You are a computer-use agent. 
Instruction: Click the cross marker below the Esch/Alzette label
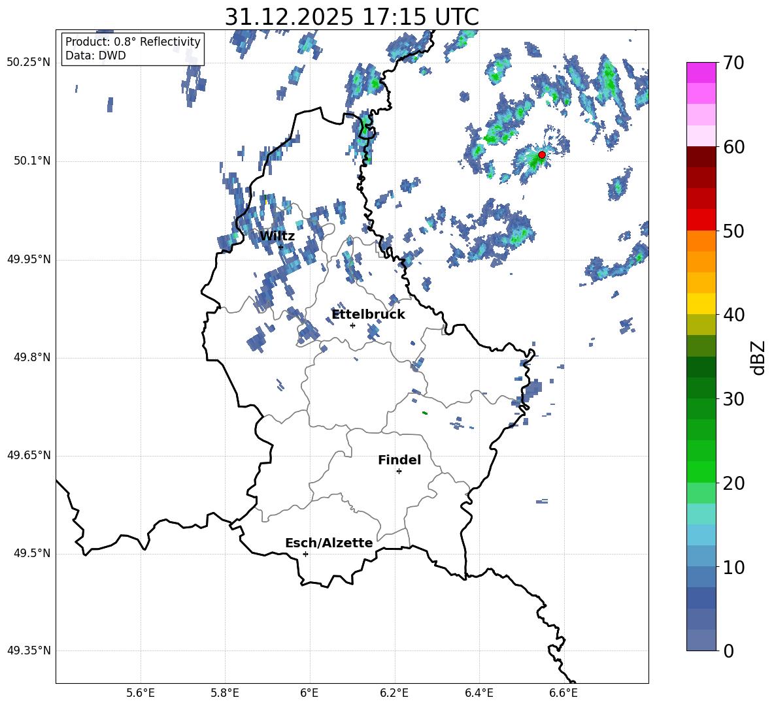click(x=305, y=554)
